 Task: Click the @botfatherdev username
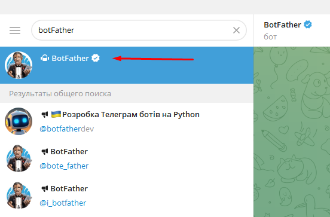(x=67, y=129)
